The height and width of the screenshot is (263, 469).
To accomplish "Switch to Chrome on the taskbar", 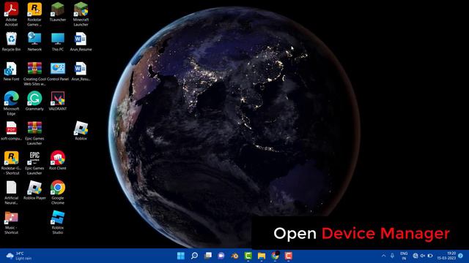I will pos(276,256).
